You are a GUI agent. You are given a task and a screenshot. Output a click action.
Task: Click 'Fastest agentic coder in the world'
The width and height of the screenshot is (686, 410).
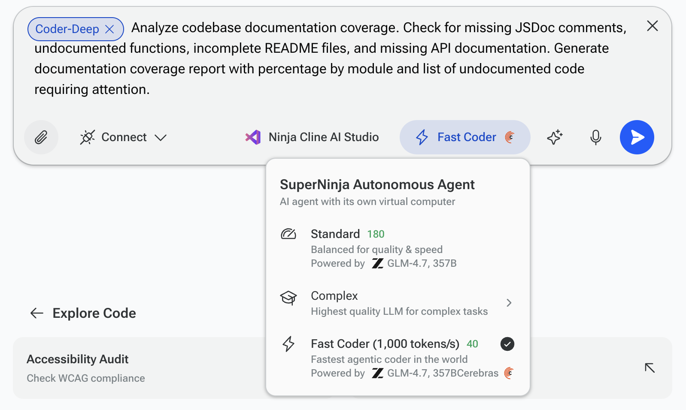389,359
